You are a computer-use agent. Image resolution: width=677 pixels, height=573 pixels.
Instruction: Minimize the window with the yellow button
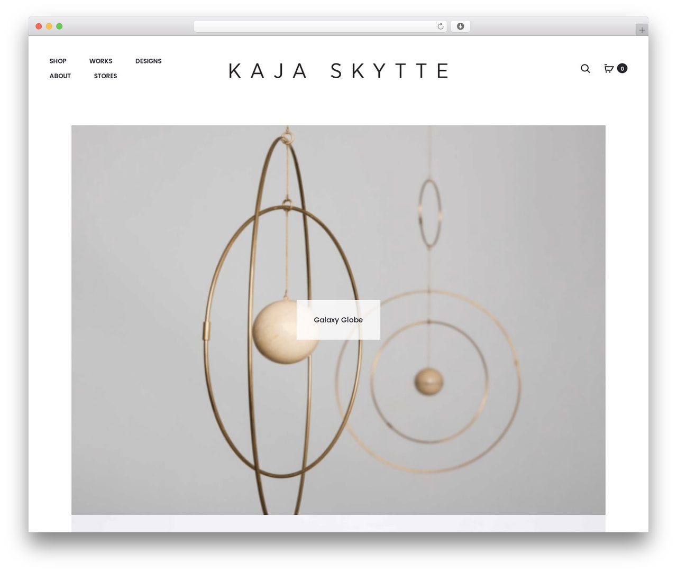pyautogui.click(x=49, y=26)
